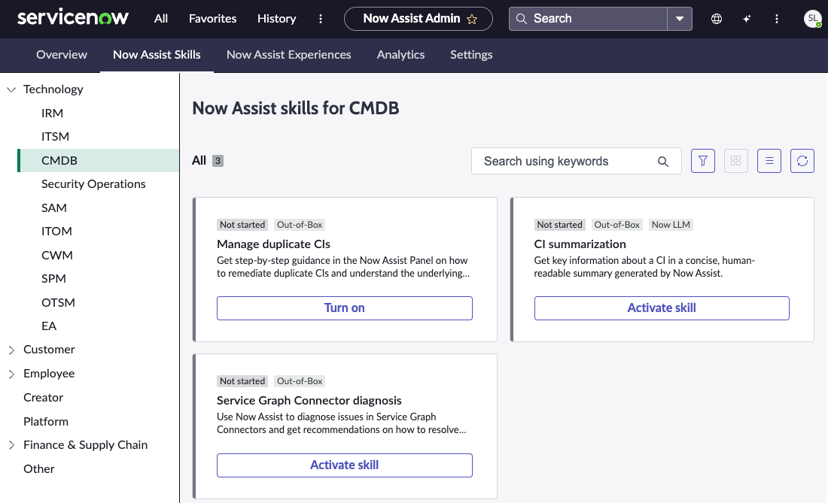Viewport: 828px width, 503px height.
Task: Switch to list view
Action: (x=769, y=161)
